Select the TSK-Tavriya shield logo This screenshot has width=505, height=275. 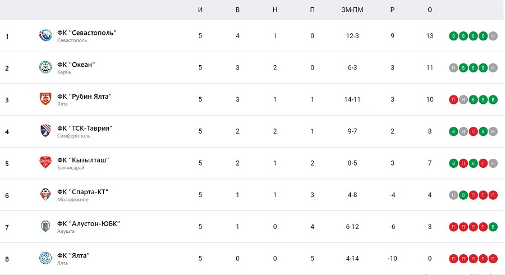(45, 131)
